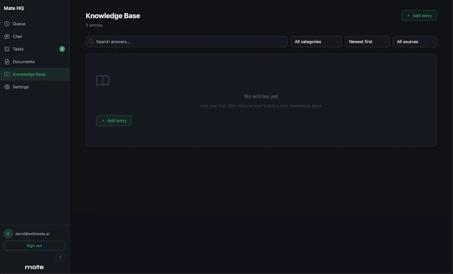
Task: Click Add entry button in empty state panel
Action: [114, 121]
